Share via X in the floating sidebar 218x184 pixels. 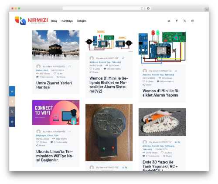pyautogui.click(x=12, y=112)
